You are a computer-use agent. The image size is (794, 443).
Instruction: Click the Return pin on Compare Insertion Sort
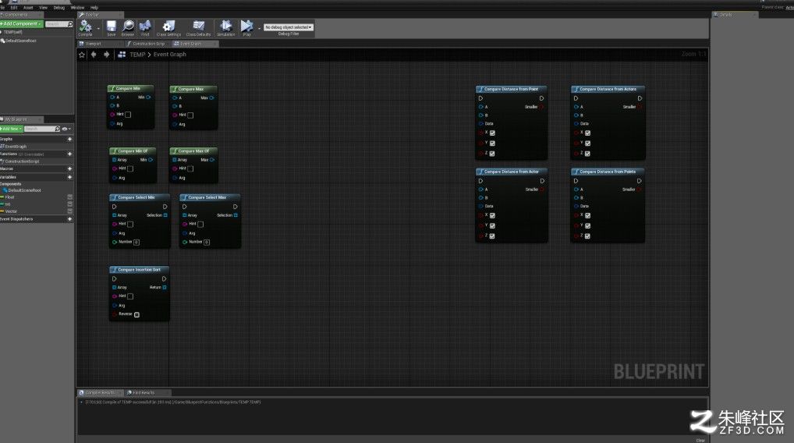tap(165, 287)
